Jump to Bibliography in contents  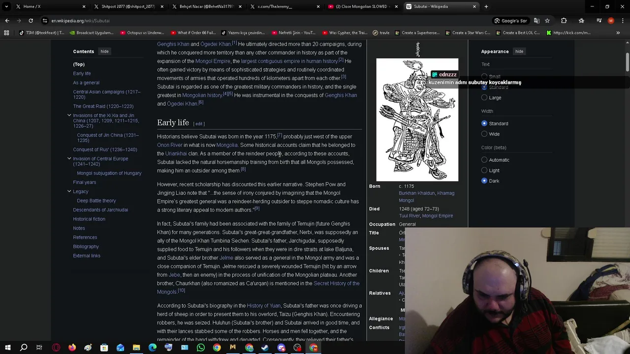(86, 246)
